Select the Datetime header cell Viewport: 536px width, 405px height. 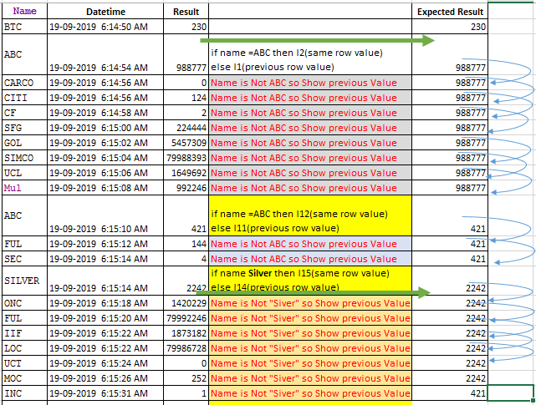coord(105,11)
